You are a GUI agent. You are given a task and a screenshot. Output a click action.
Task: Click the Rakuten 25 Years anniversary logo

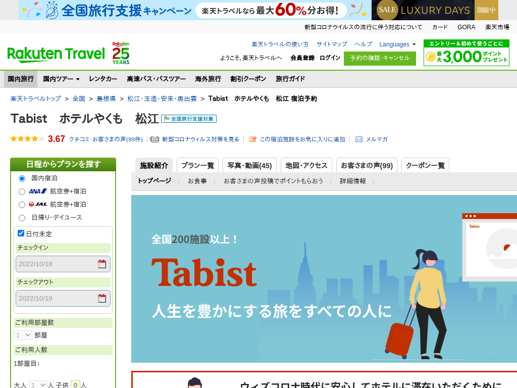tap(121, 53)
